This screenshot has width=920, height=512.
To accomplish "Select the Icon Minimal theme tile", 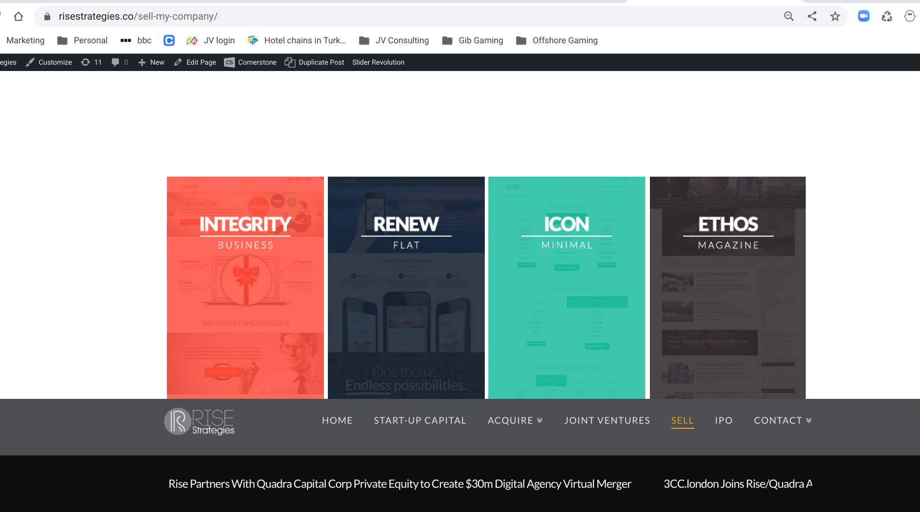I will click(566, 287).
